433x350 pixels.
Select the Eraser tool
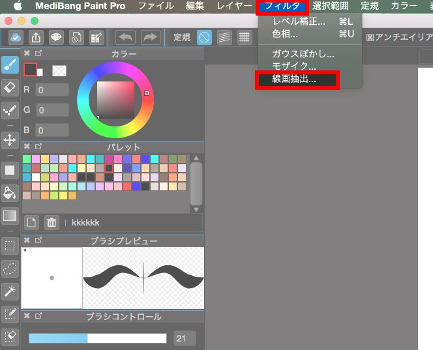coord(10,88)
